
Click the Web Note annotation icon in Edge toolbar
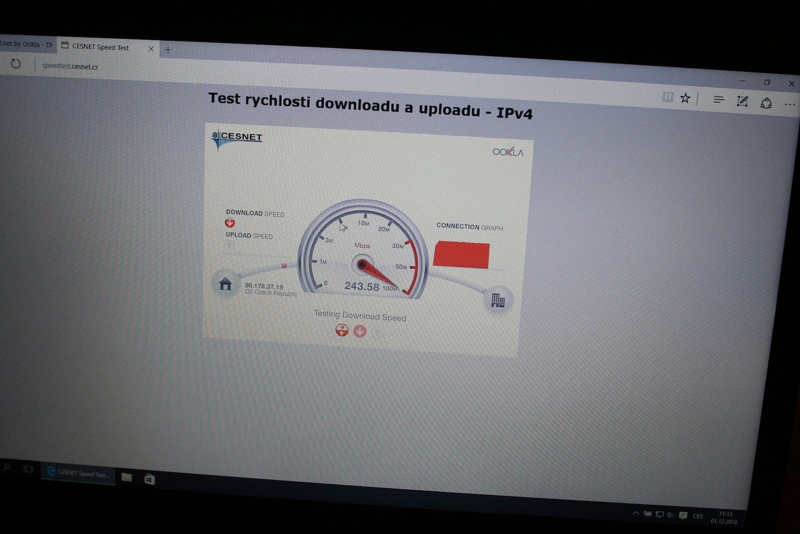tap(742, 102)
